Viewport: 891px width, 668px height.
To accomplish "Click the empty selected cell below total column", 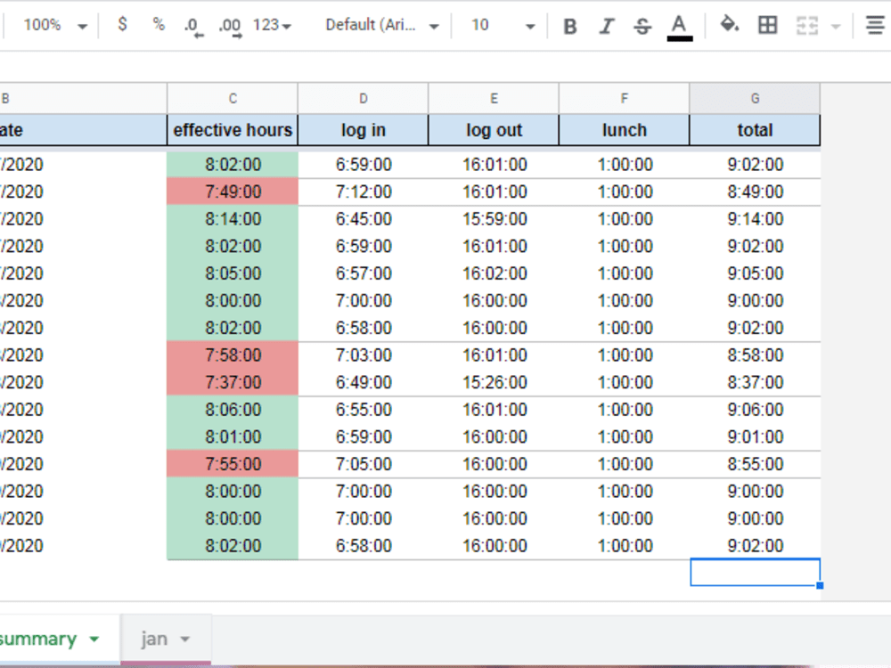I will [x=755, y=573].
